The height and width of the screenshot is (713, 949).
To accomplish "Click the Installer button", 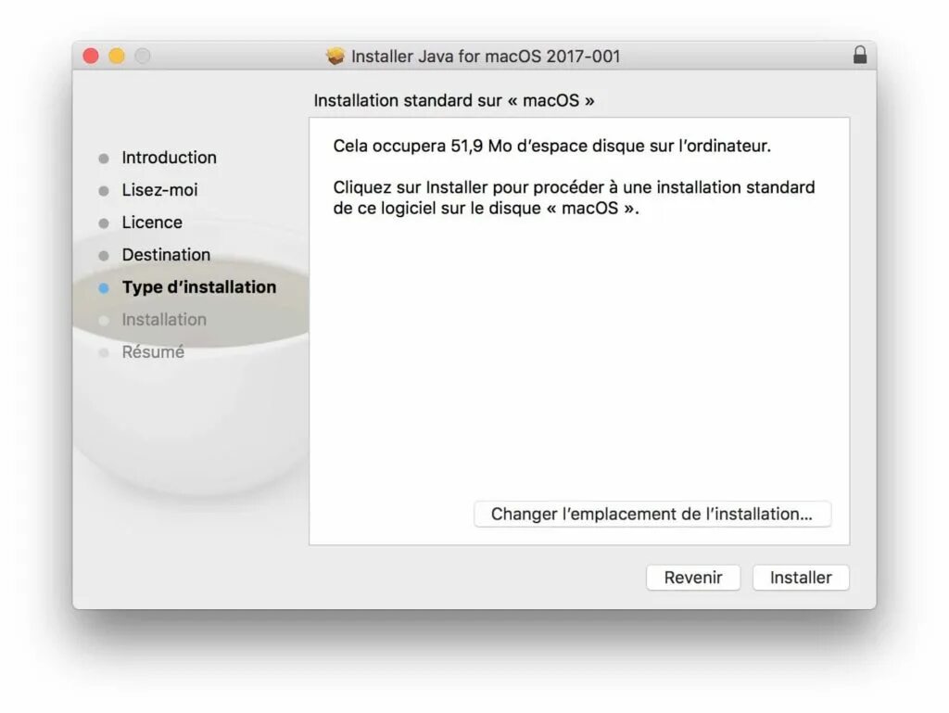I will [x=801, y=578].
